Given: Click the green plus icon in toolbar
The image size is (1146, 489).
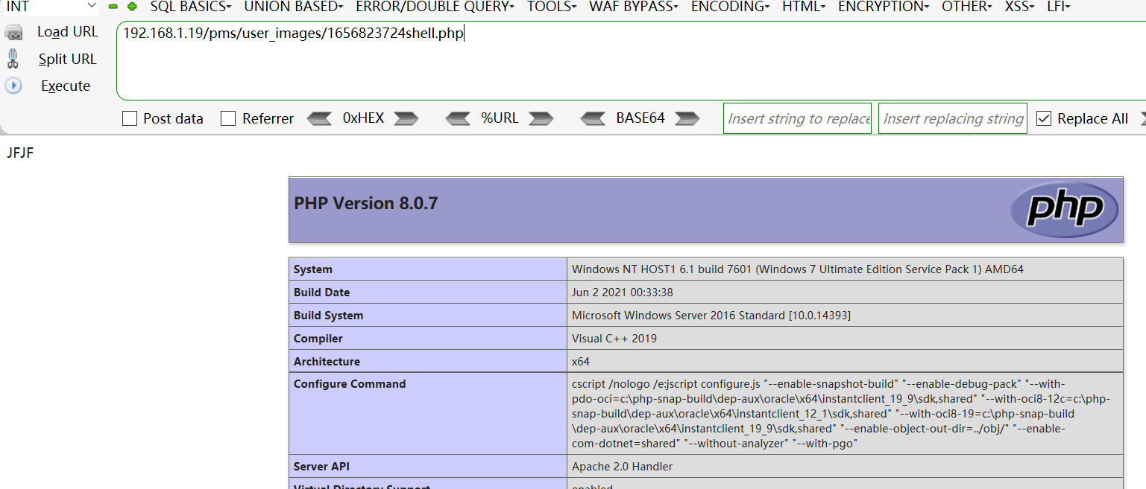Looking at the screenshot, I should tap(132, 7).
